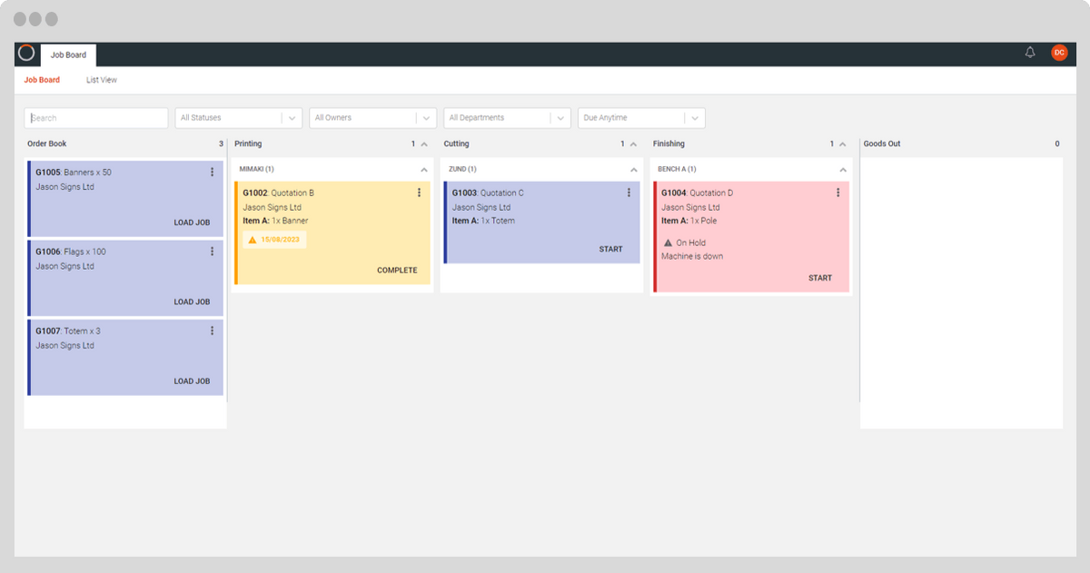Image resolution: width=1090 pixels, height=573 pixels.
Task: Click the 15/08/2023 due date warning badge
Action: pos(272,239)
